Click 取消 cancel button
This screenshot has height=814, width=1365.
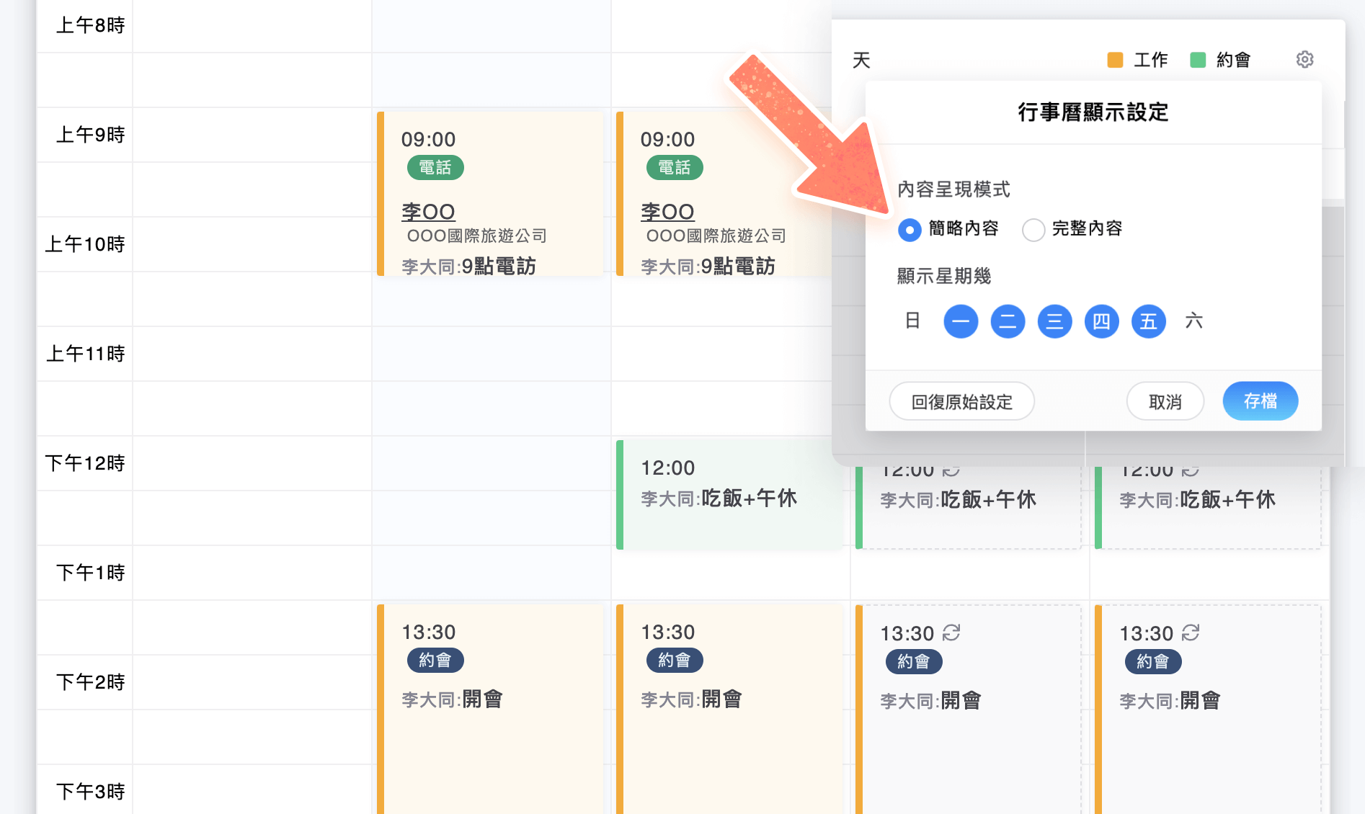[x=1165, y=401]
